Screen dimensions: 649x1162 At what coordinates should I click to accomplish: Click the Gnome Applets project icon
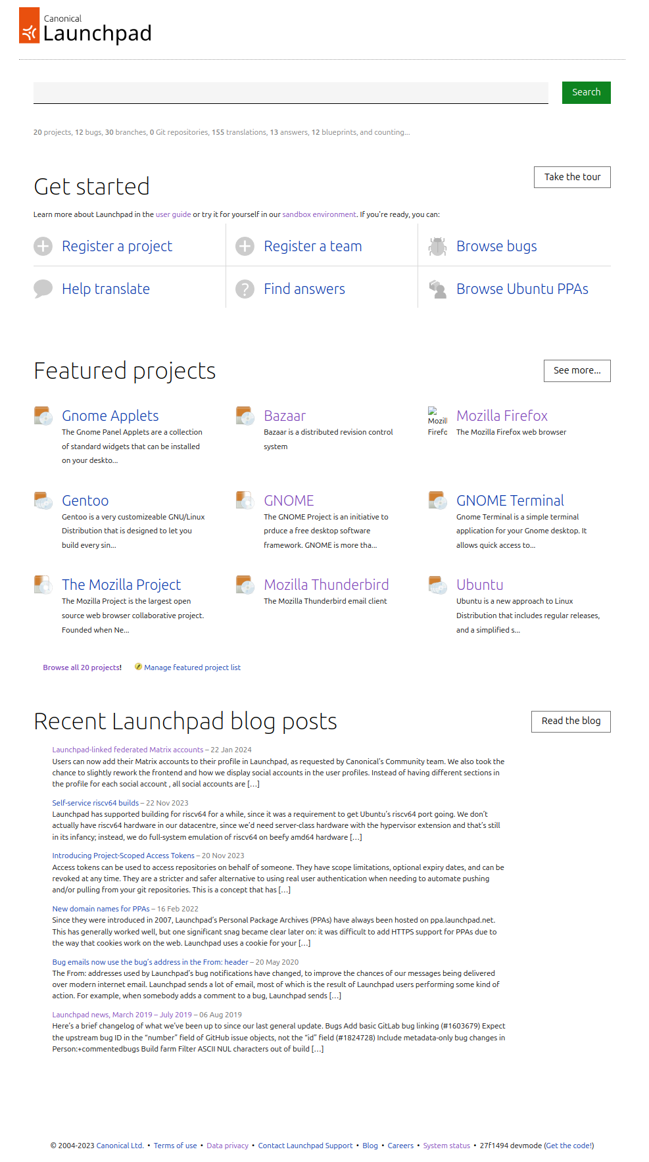click(43, 416)
